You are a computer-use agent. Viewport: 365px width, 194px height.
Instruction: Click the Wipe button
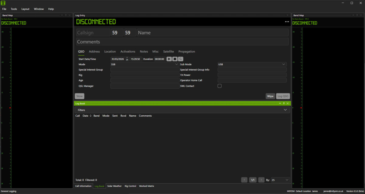point(270,96)
